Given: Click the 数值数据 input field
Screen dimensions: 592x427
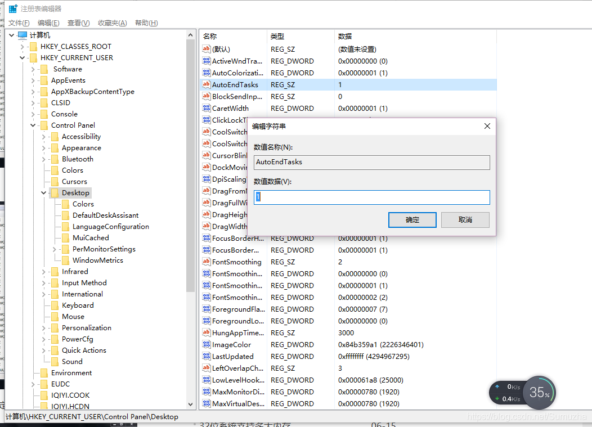Looking at the screenshot, I should [x=372, y=197].
